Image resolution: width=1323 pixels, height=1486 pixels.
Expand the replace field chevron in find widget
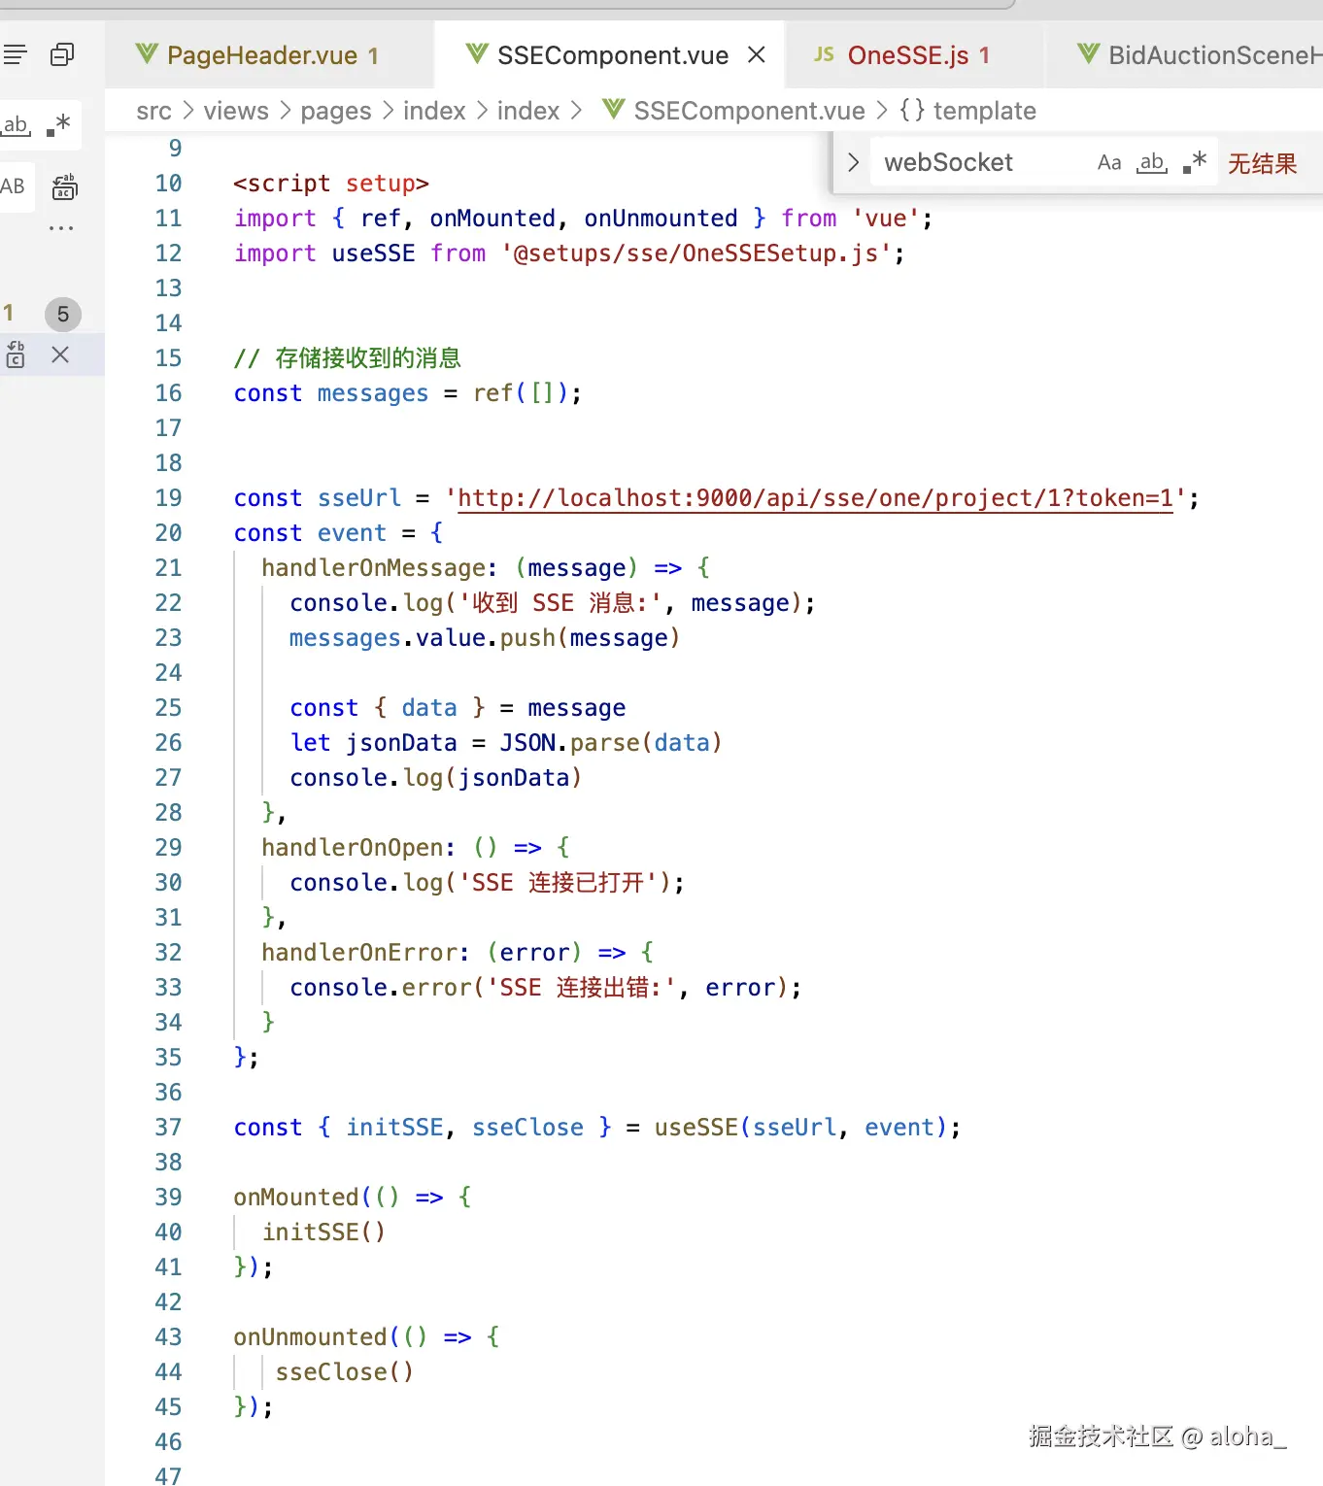[853, 162]
